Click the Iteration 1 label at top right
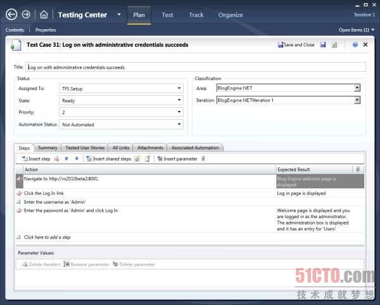Screen dimensions: 380x305 (x=364, y=15)
